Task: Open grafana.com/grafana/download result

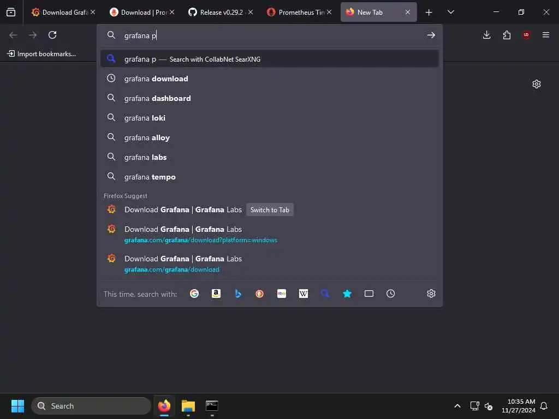Action: click(270, 264)
